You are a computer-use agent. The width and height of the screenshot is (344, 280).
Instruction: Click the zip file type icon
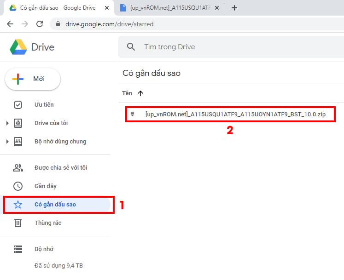132,114
